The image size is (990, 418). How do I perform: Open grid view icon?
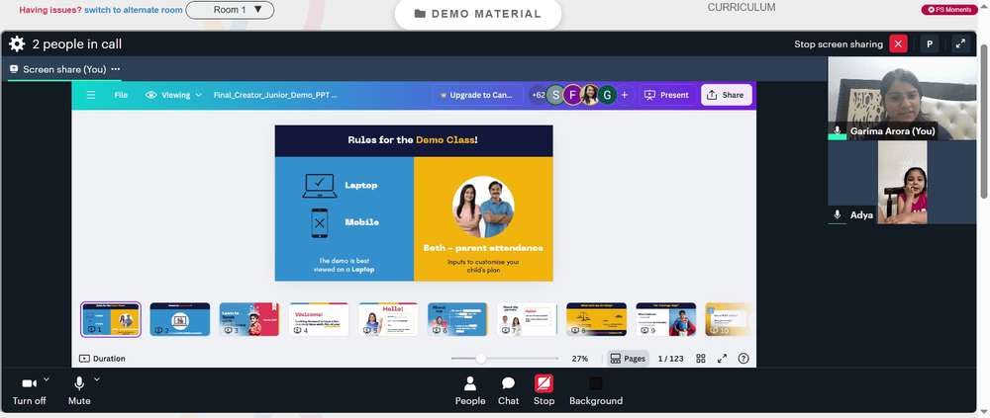701,359
